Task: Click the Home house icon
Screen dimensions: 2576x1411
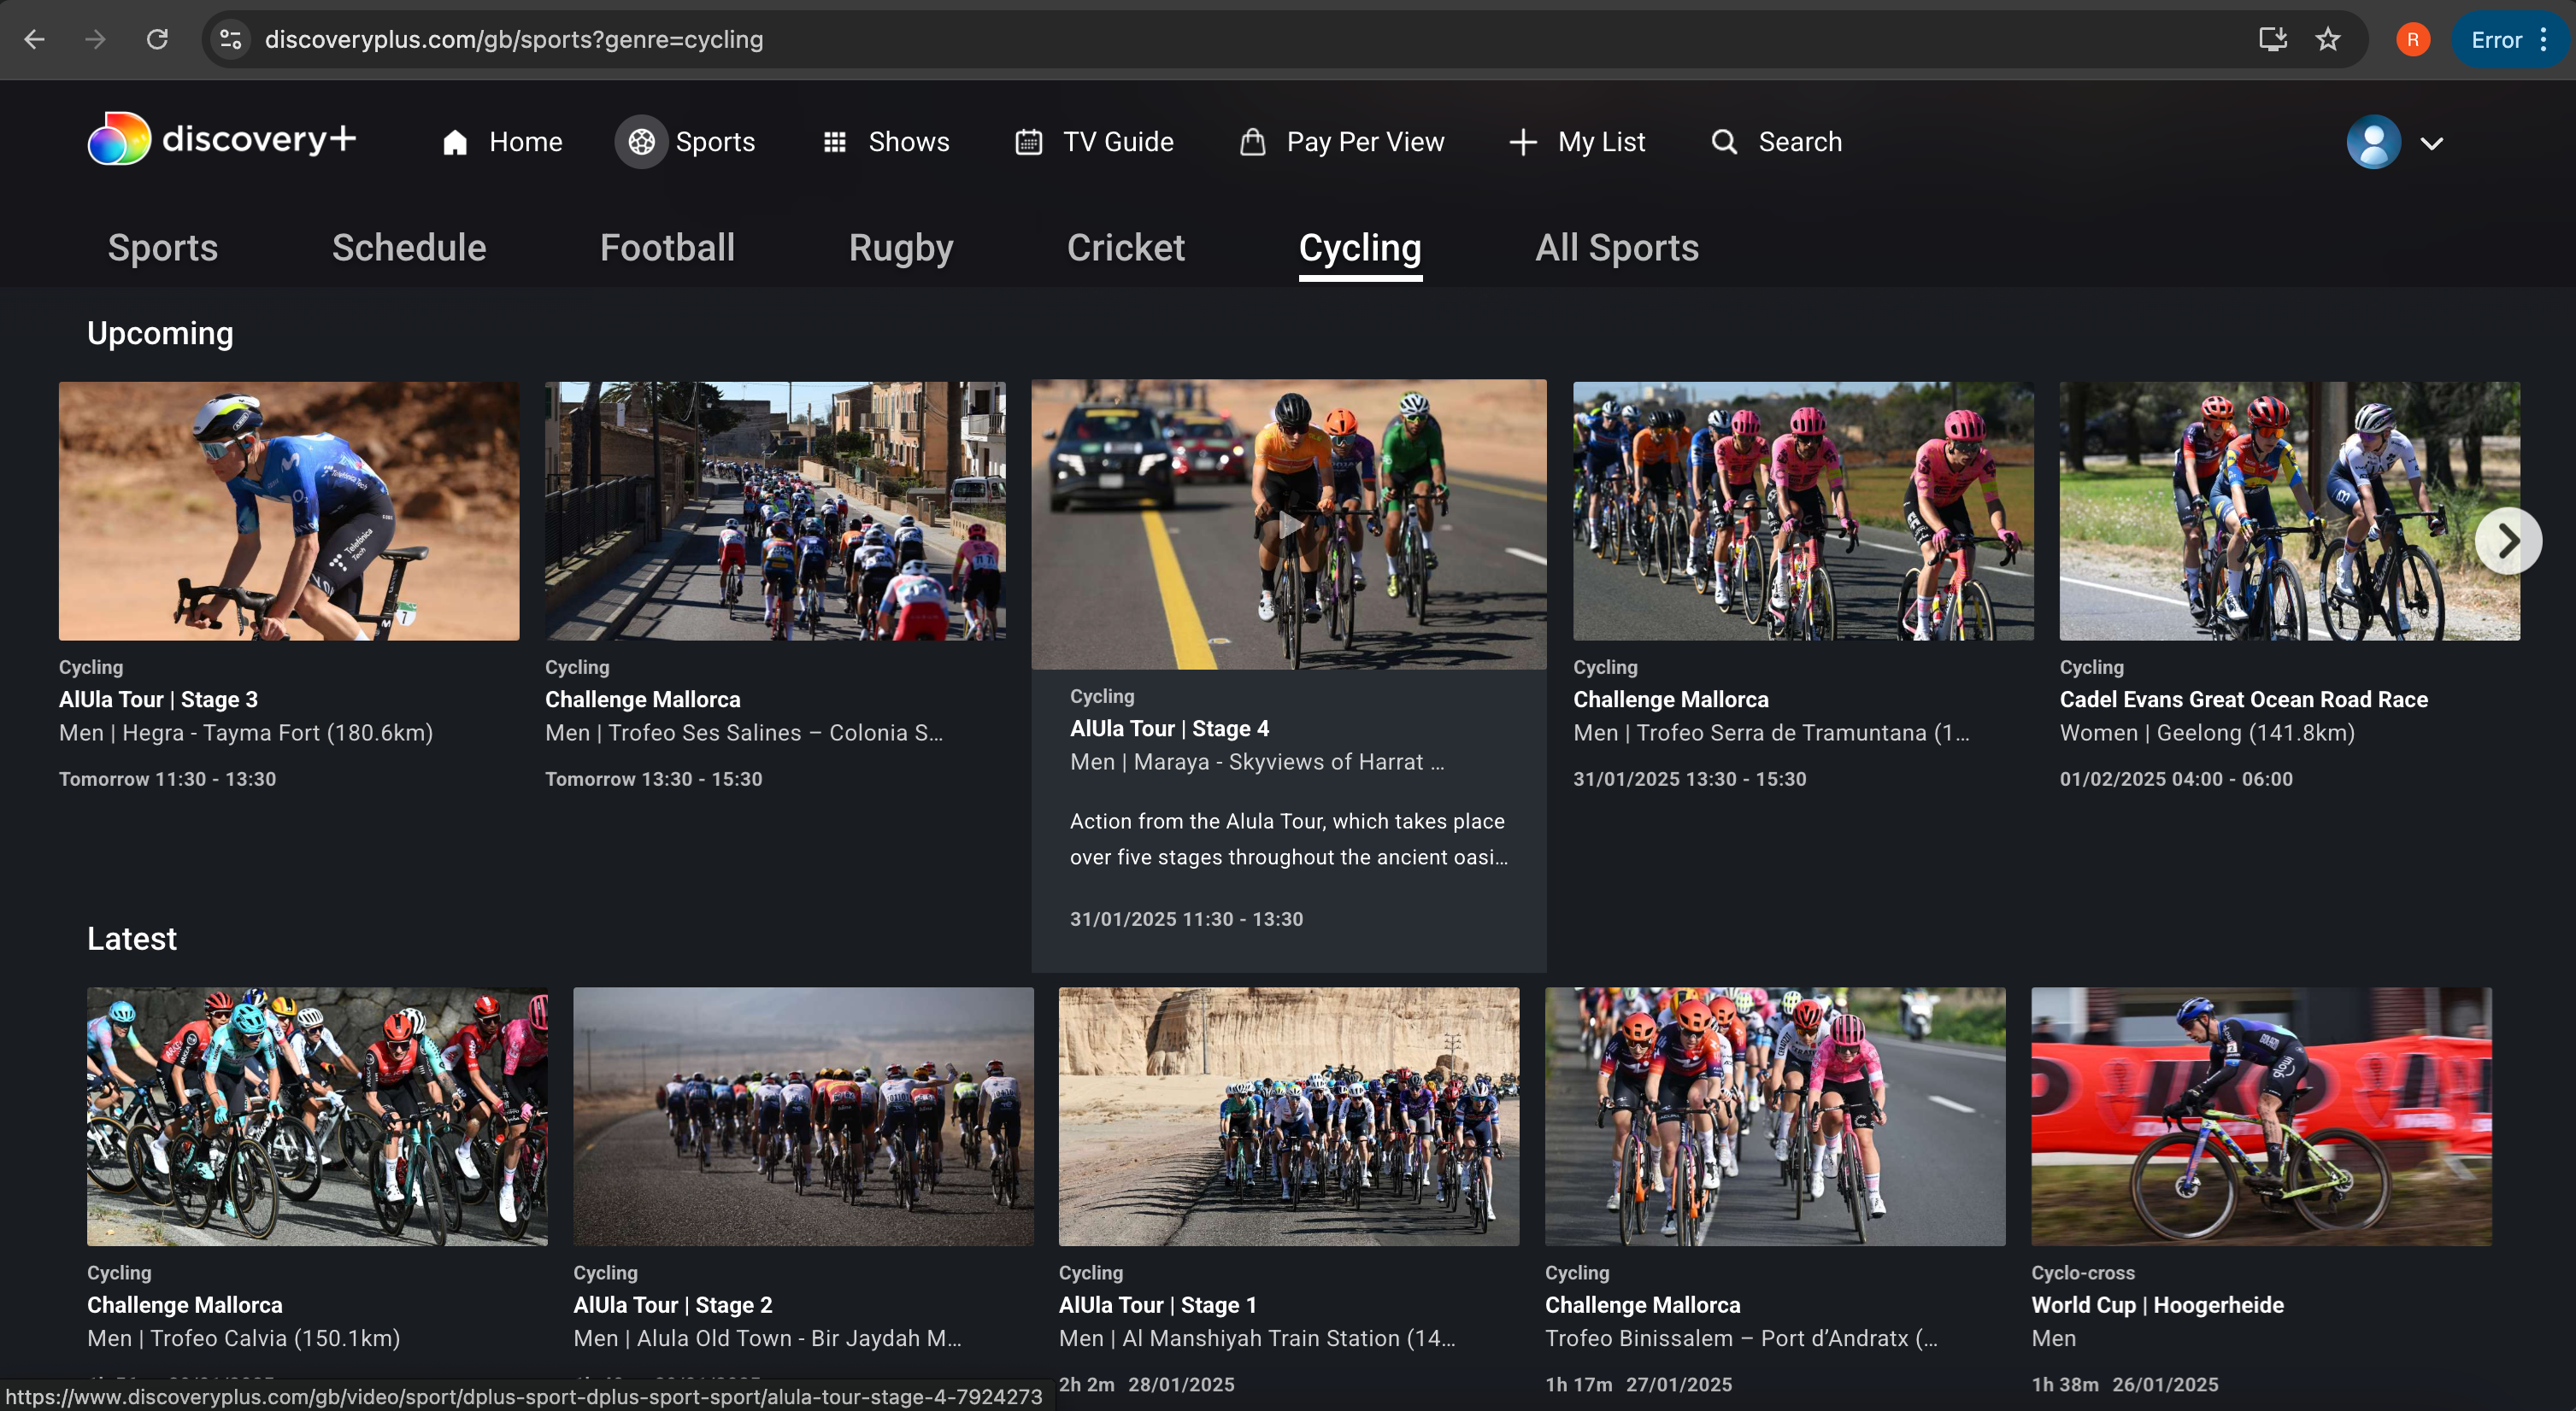Action: [455, 142]
